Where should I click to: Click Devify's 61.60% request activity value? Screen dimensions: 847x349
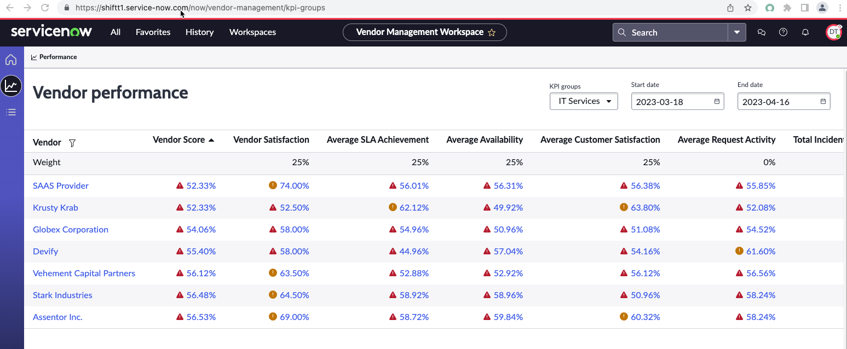point(761,252)
